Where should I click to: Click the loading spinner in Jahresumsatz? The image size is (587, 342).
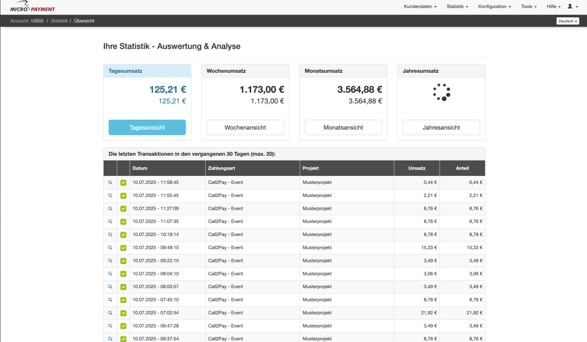(441, 92)
